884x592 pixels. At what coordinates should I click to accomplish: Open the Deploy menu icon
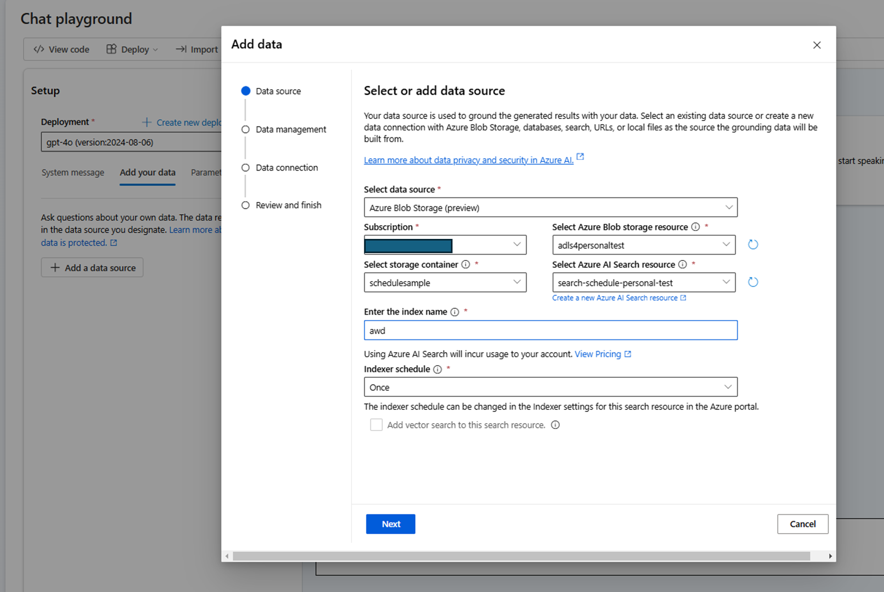click(x=112, y=49)
